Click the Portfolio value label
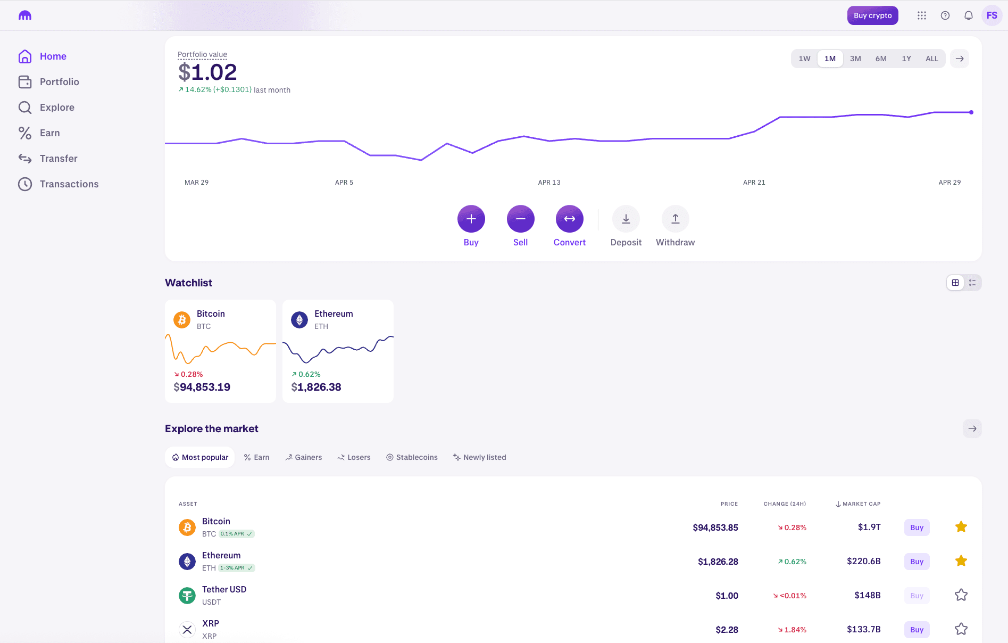Screen dimensions: 1008x643 202,54
